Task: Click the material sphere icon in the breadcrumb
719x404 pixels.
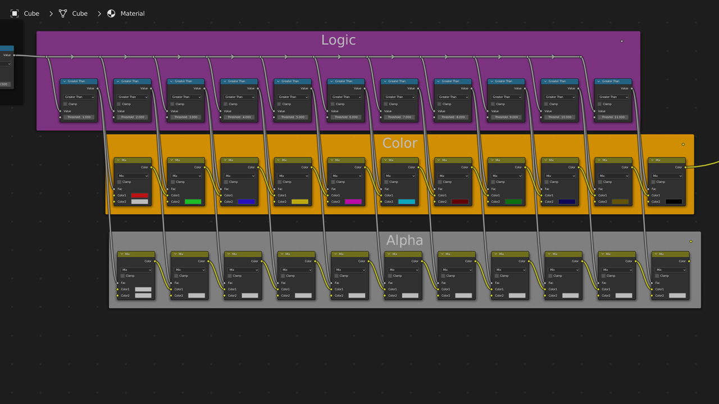Action: click(111, 13)
